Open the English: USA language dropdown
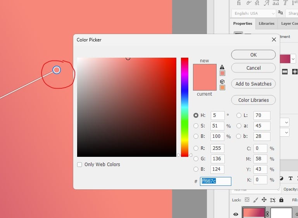The height and width of the screenshot is (218, 298). (254, 13)
